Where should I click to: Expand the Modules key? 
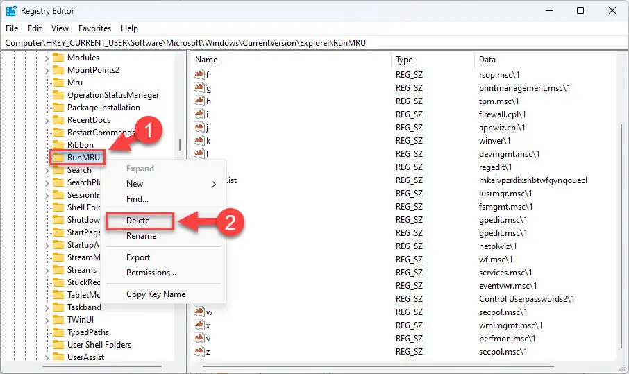(47, 58)
